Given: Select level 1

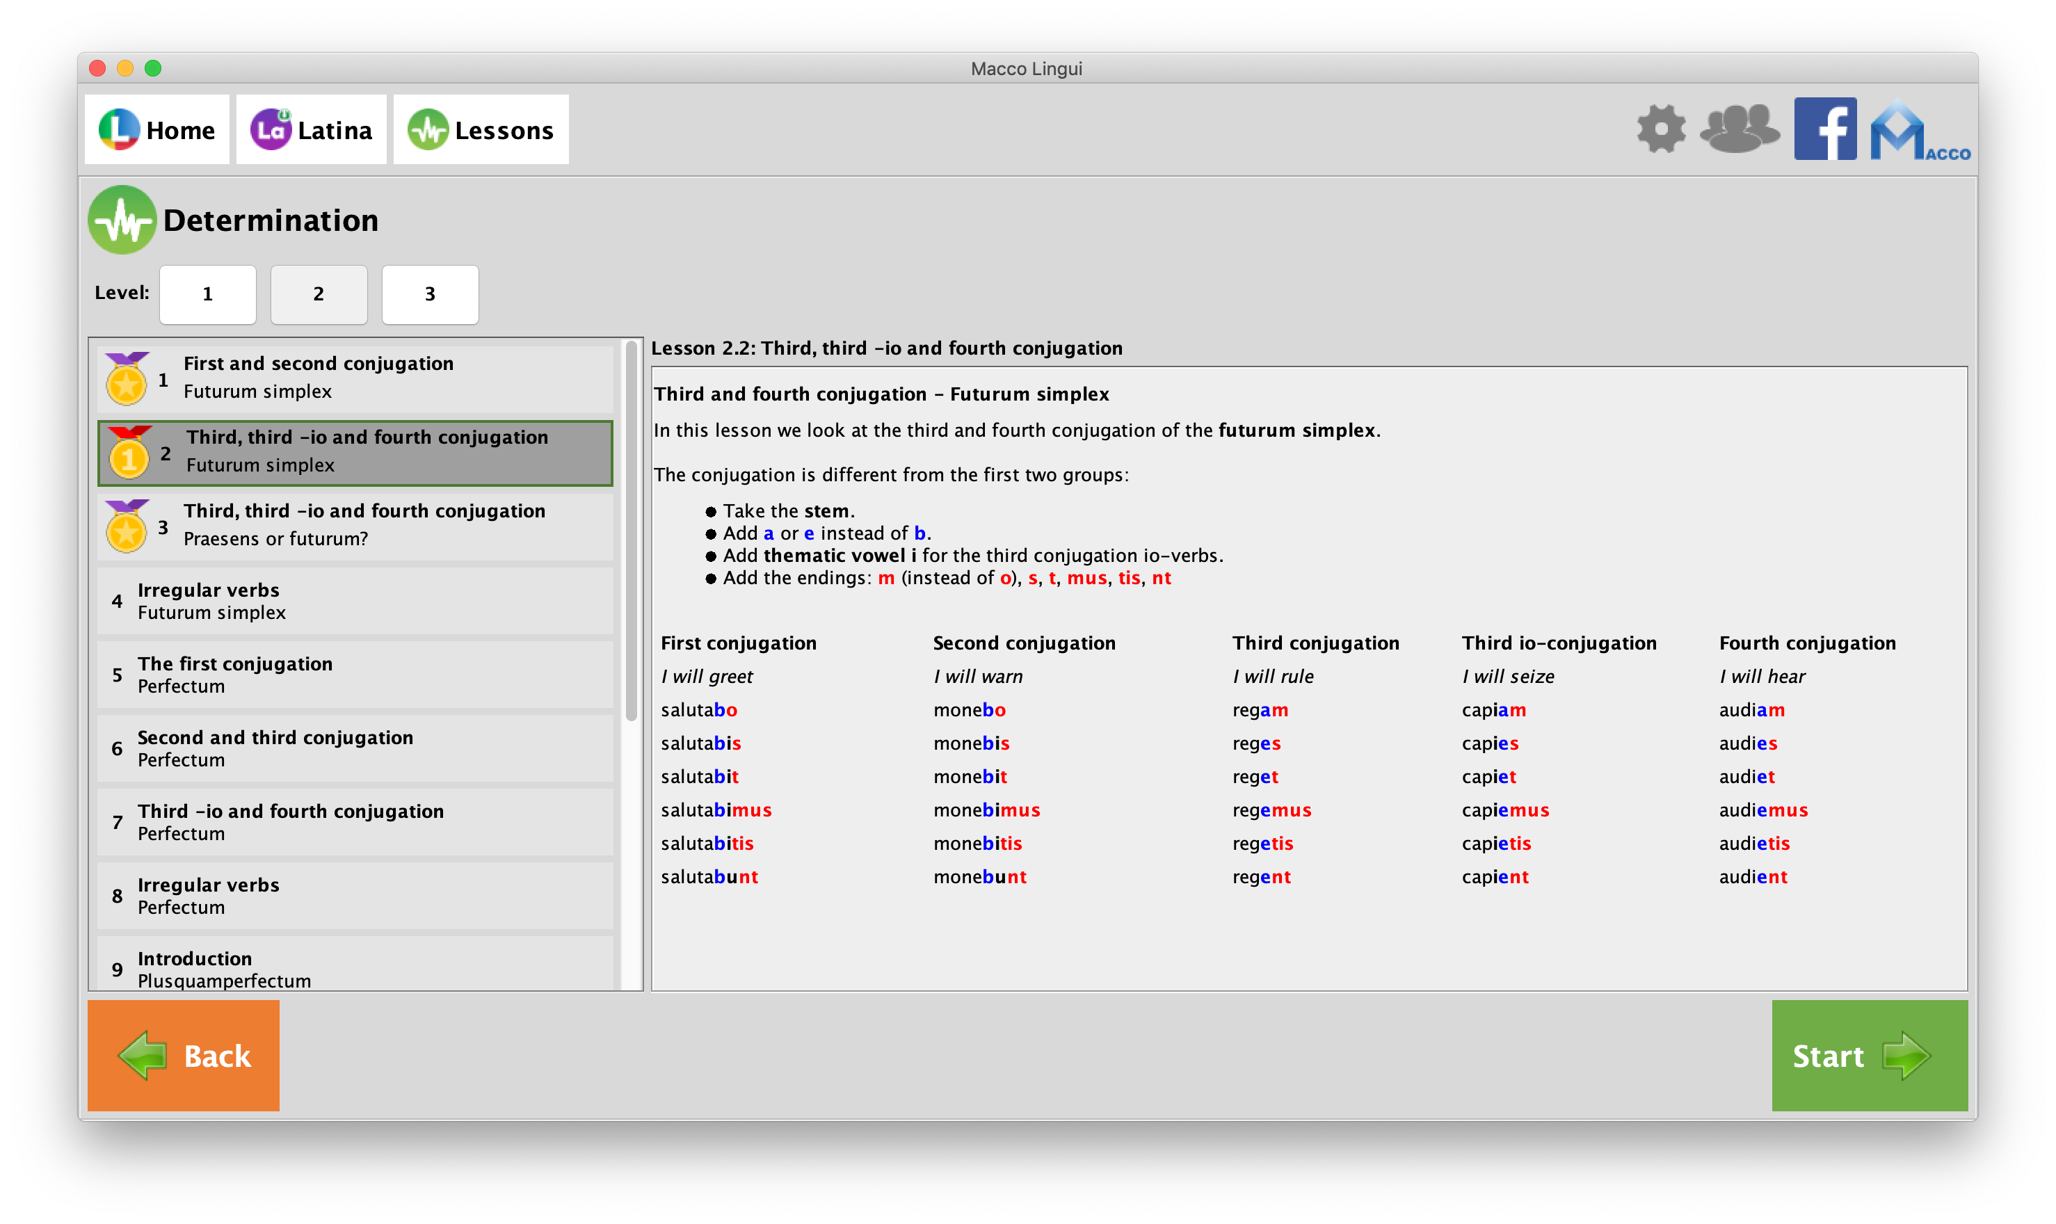Looking at the screenshot, I should pyautogui.click(x=207, y=294).
